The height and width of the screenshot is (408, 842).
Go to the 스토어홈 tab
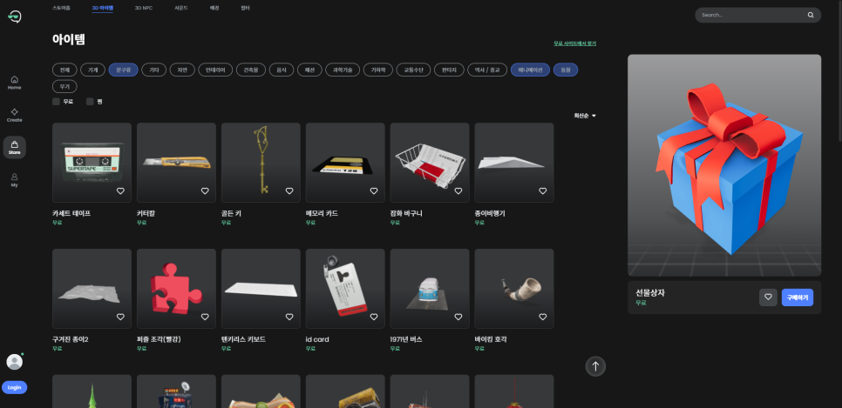61,8
